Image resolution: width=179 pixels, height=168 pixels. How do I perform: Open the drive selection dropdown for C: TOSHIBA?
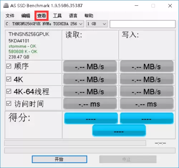44,24
